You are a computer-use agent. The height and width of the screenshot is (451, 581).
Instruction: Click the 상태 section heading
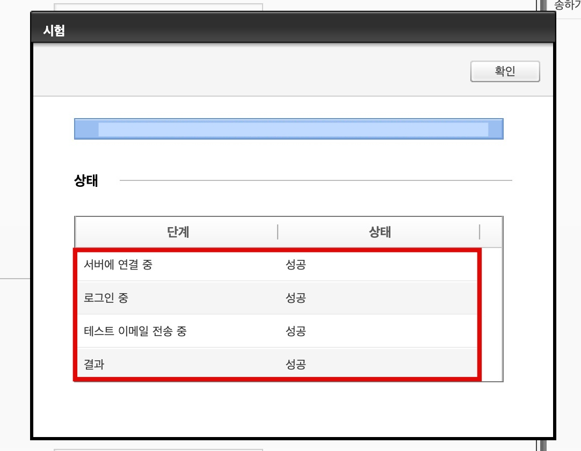tap(86, 180)
